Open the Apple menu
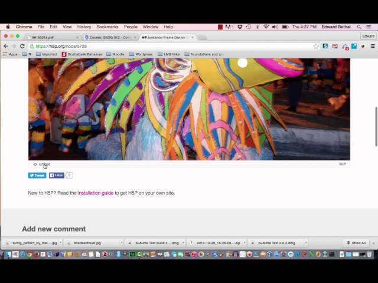The height and width of the screenshot is (283, 378). coord(8,27)
